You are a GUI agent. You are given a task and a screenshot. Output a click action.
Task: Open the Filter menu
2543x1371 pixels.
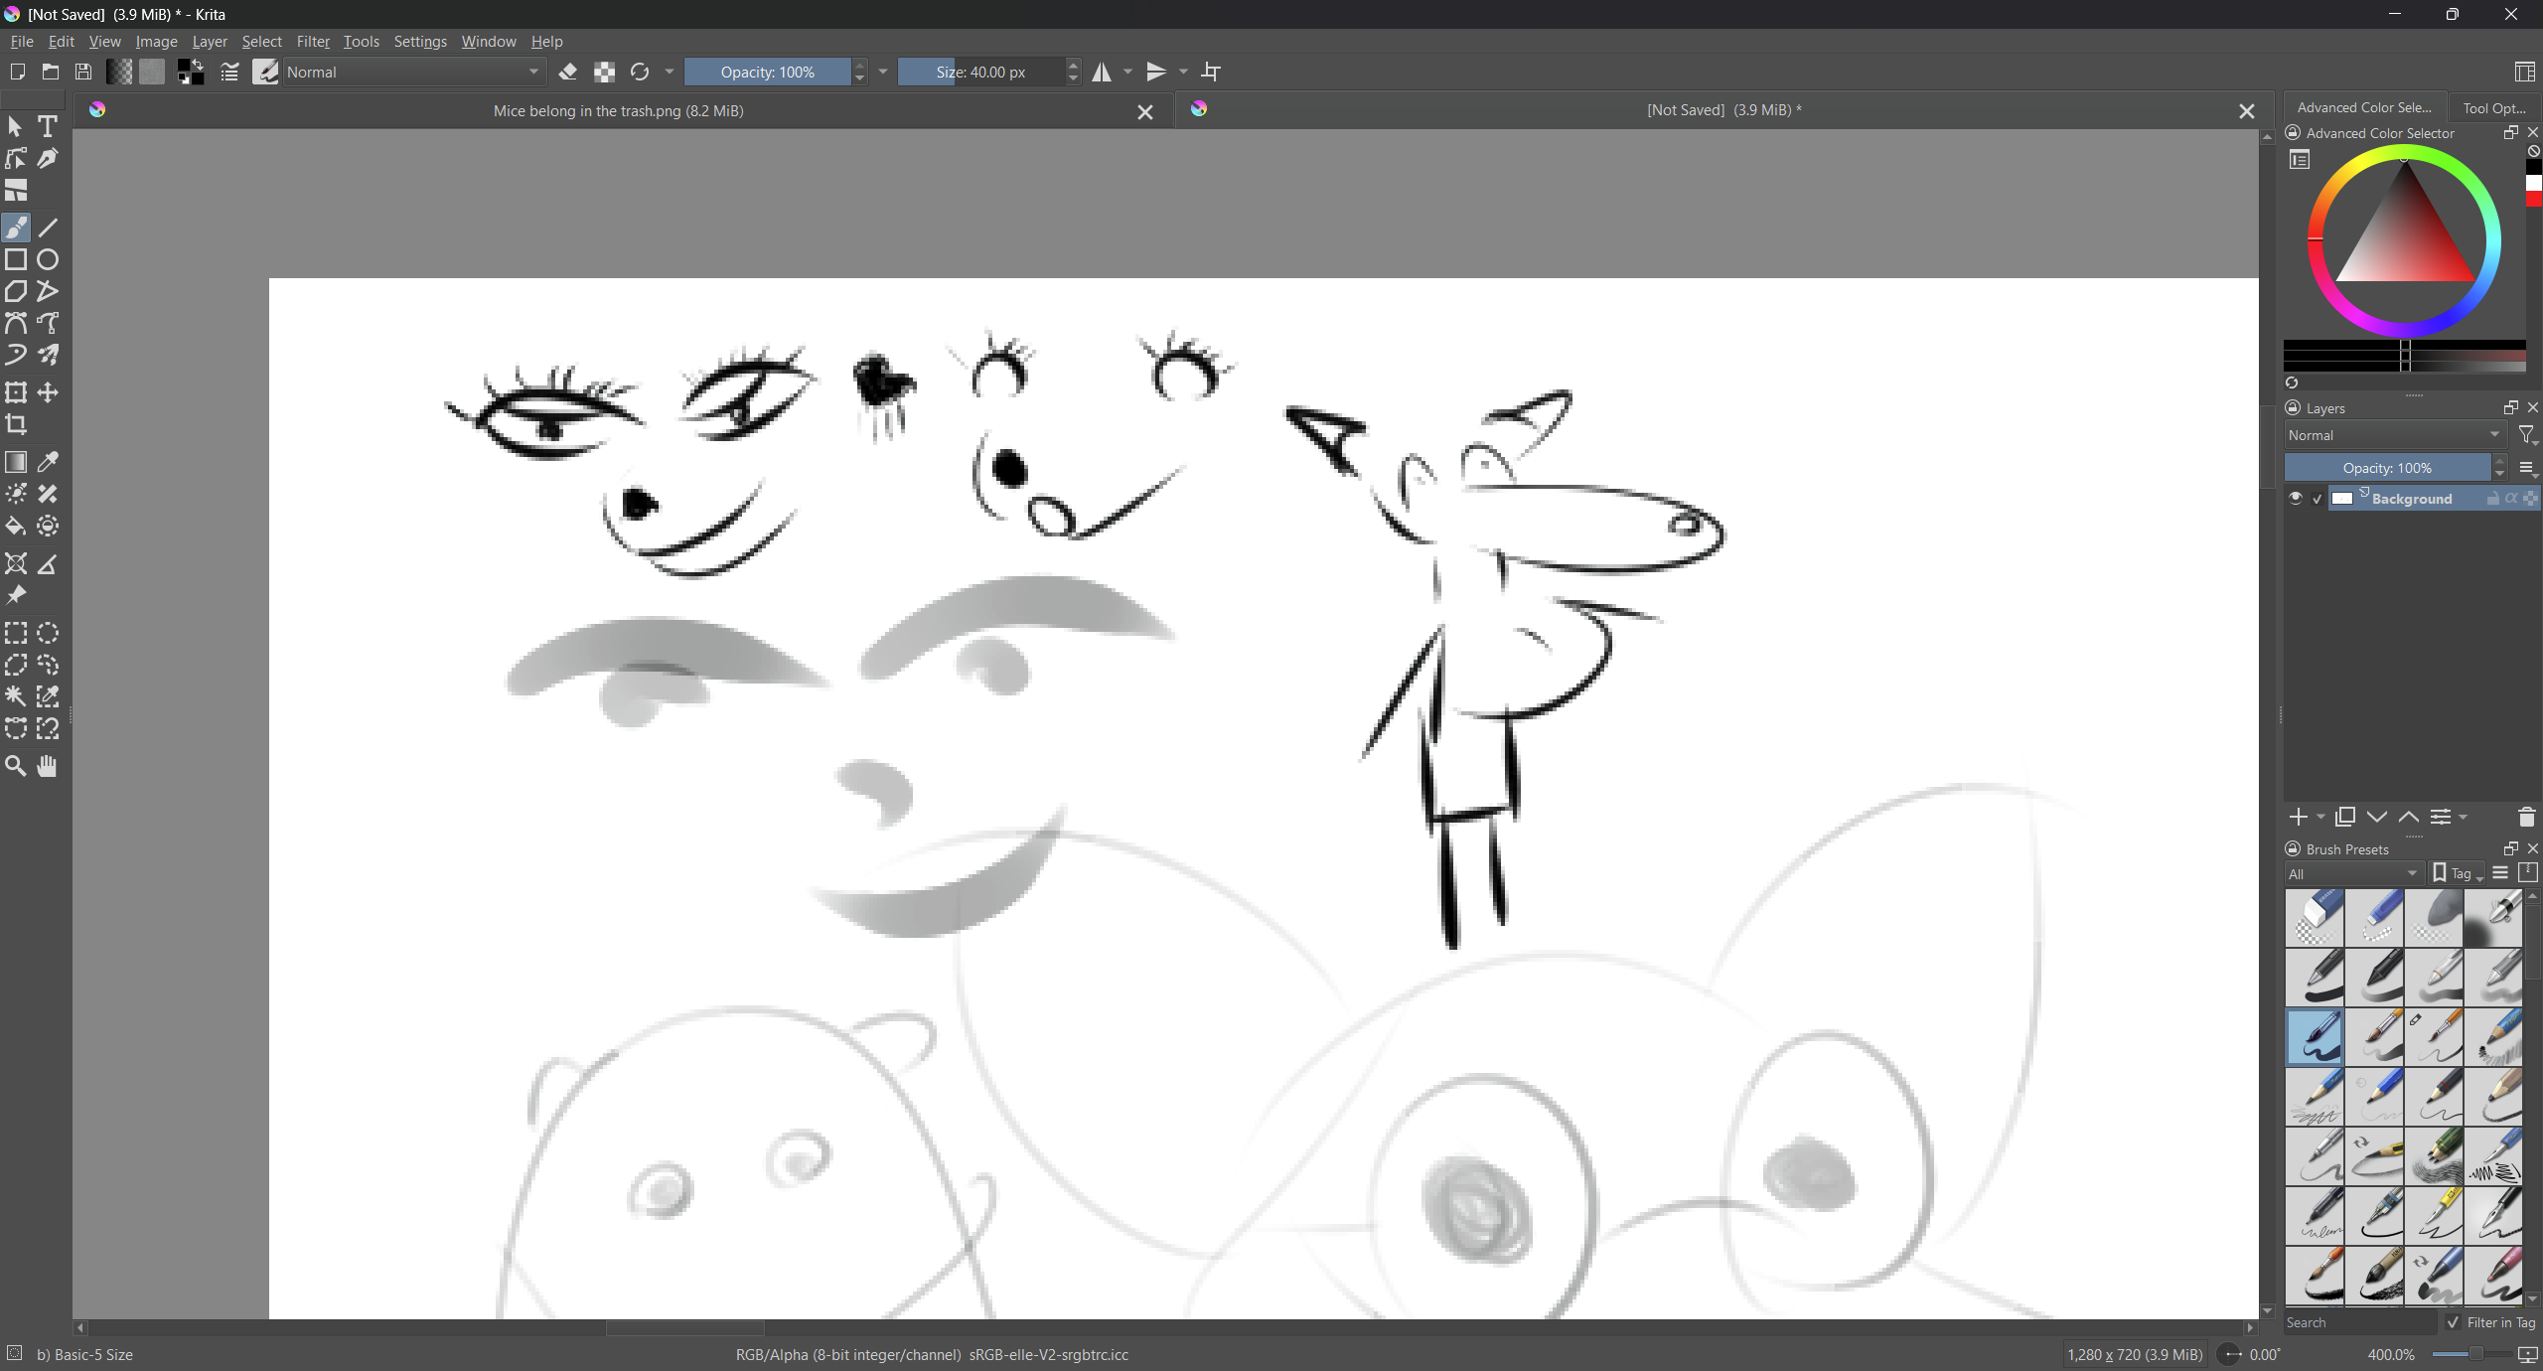pyautogui.click(x=312, y=42)
